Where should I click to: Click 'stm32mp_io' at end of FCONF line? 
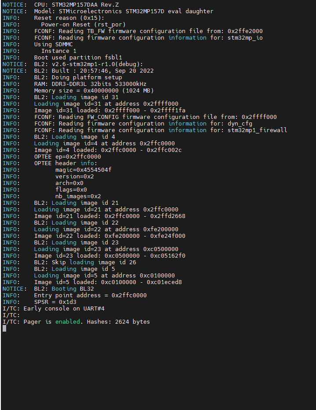coord(245,38)
